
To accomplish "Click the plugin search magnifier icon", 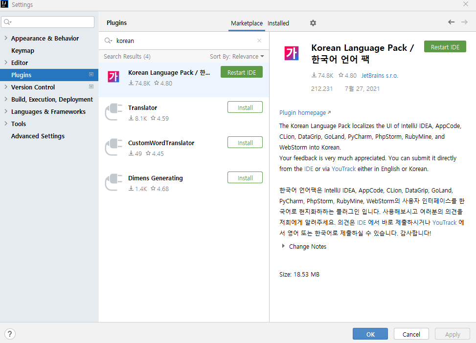I will coord(108,41).
